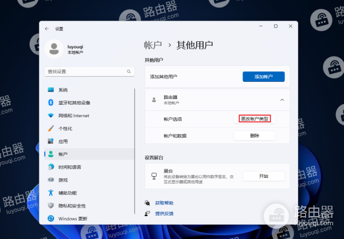Click the luyouqi user name text
This screenshot has height=239, width=344.
click(x=75, y=47)
